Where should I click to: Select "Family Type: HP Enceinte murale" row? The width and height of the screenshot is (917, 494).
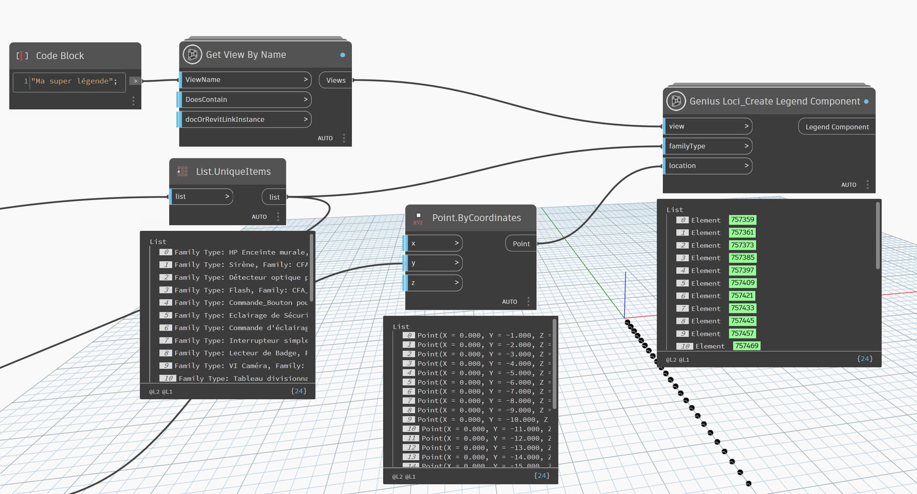pos(234,252)
